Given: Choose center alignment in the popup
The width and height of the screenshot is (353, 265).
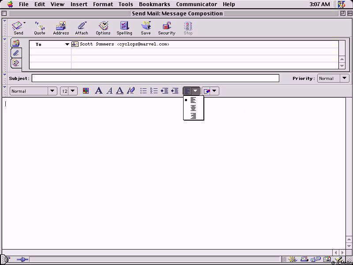Looking at the screenshot, I should (x=193, y=108).
